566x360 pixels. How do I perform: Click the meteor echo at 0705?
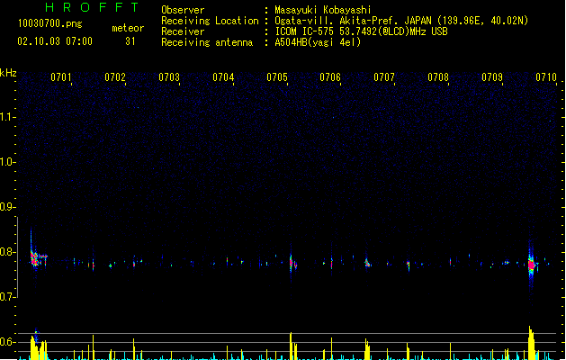292,263
